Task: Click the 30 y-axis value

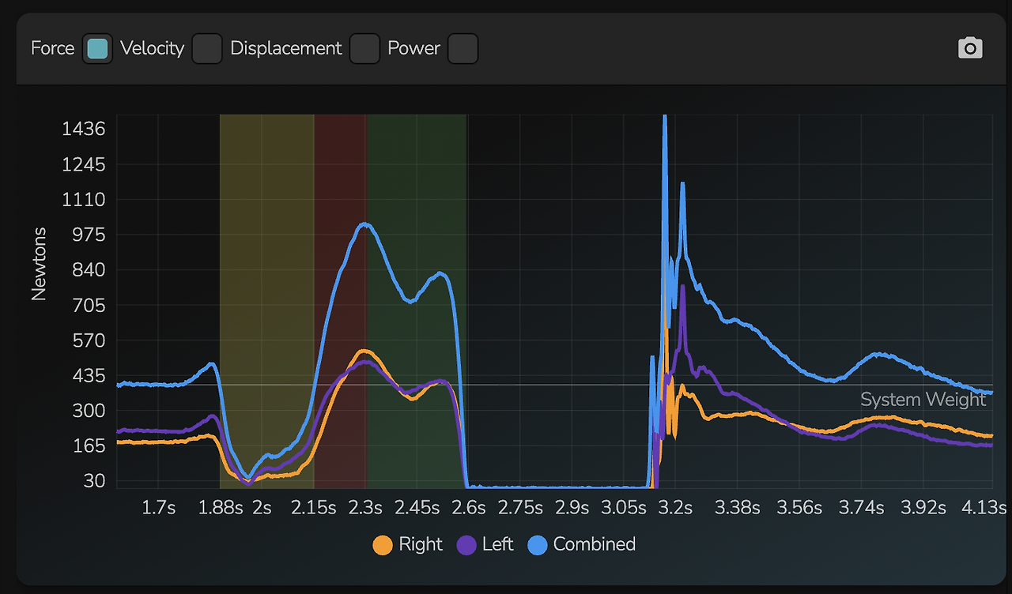Action: tap(93, 480)
